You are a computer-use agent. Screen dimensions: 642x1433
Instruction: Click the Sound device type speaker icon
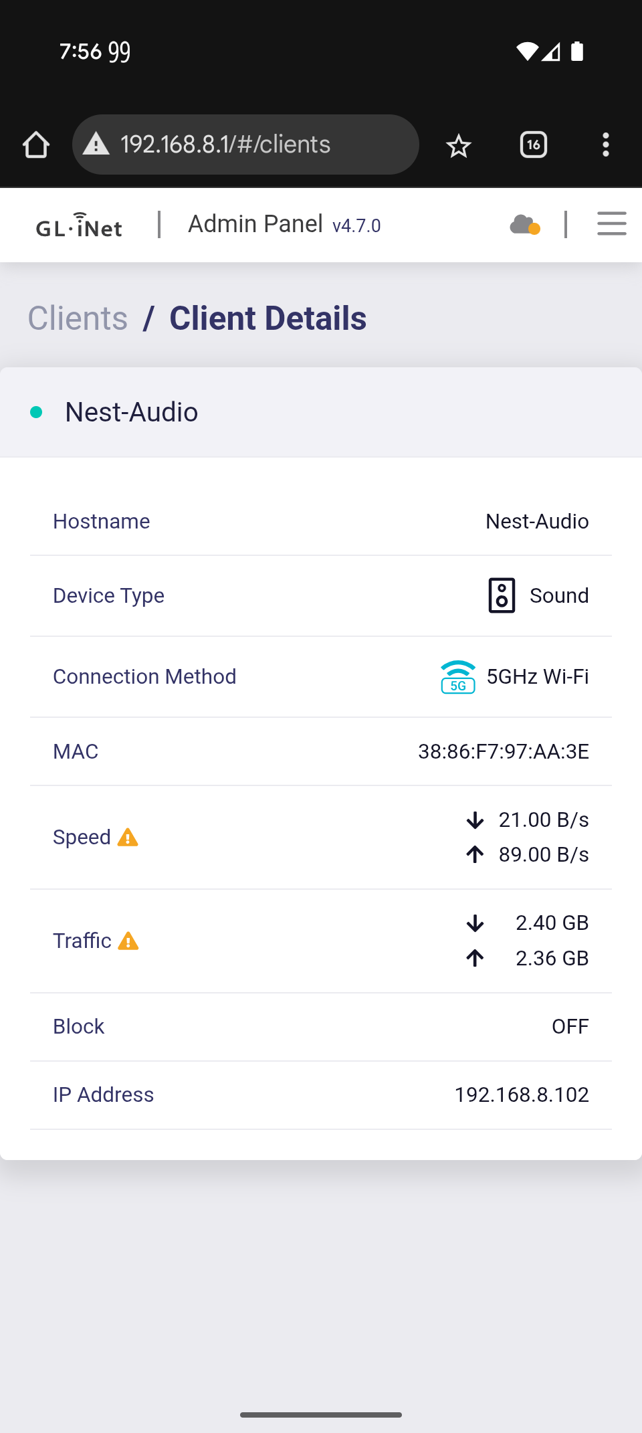tap(502, 595)
